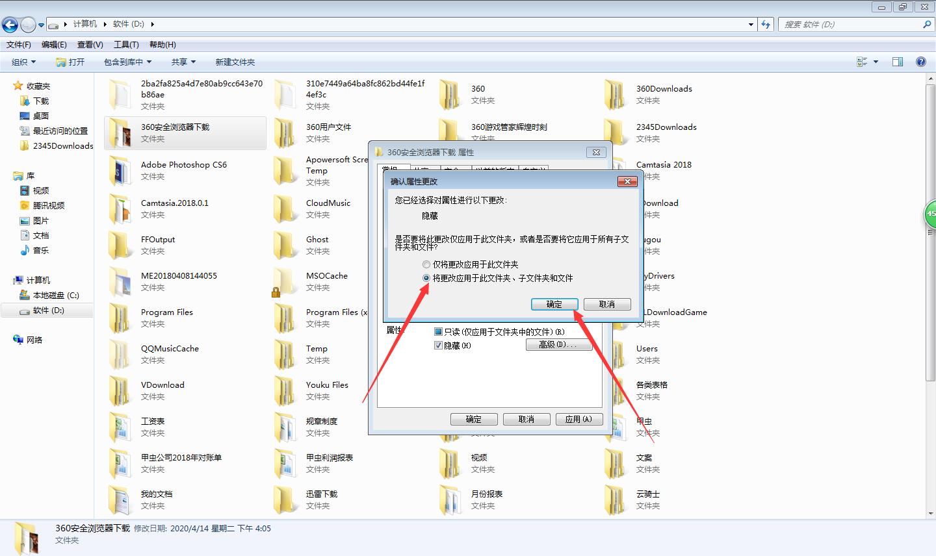
Task: Click 确定 in the properties dialog bottom
Action: pos(474,420)
